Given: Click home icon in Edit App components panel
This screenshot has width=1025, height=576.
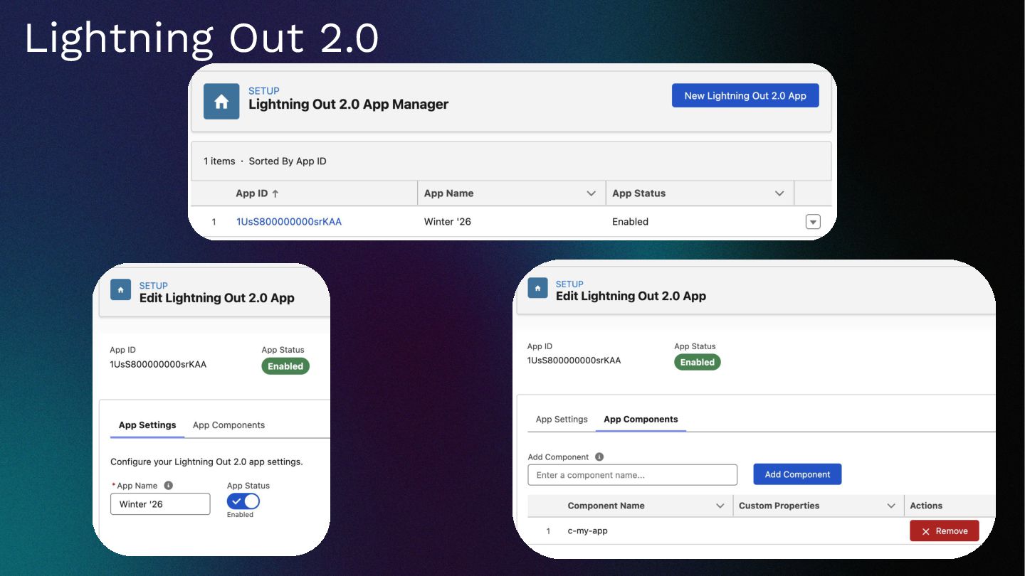Looking at the screenshot, I should pos(537,288).
